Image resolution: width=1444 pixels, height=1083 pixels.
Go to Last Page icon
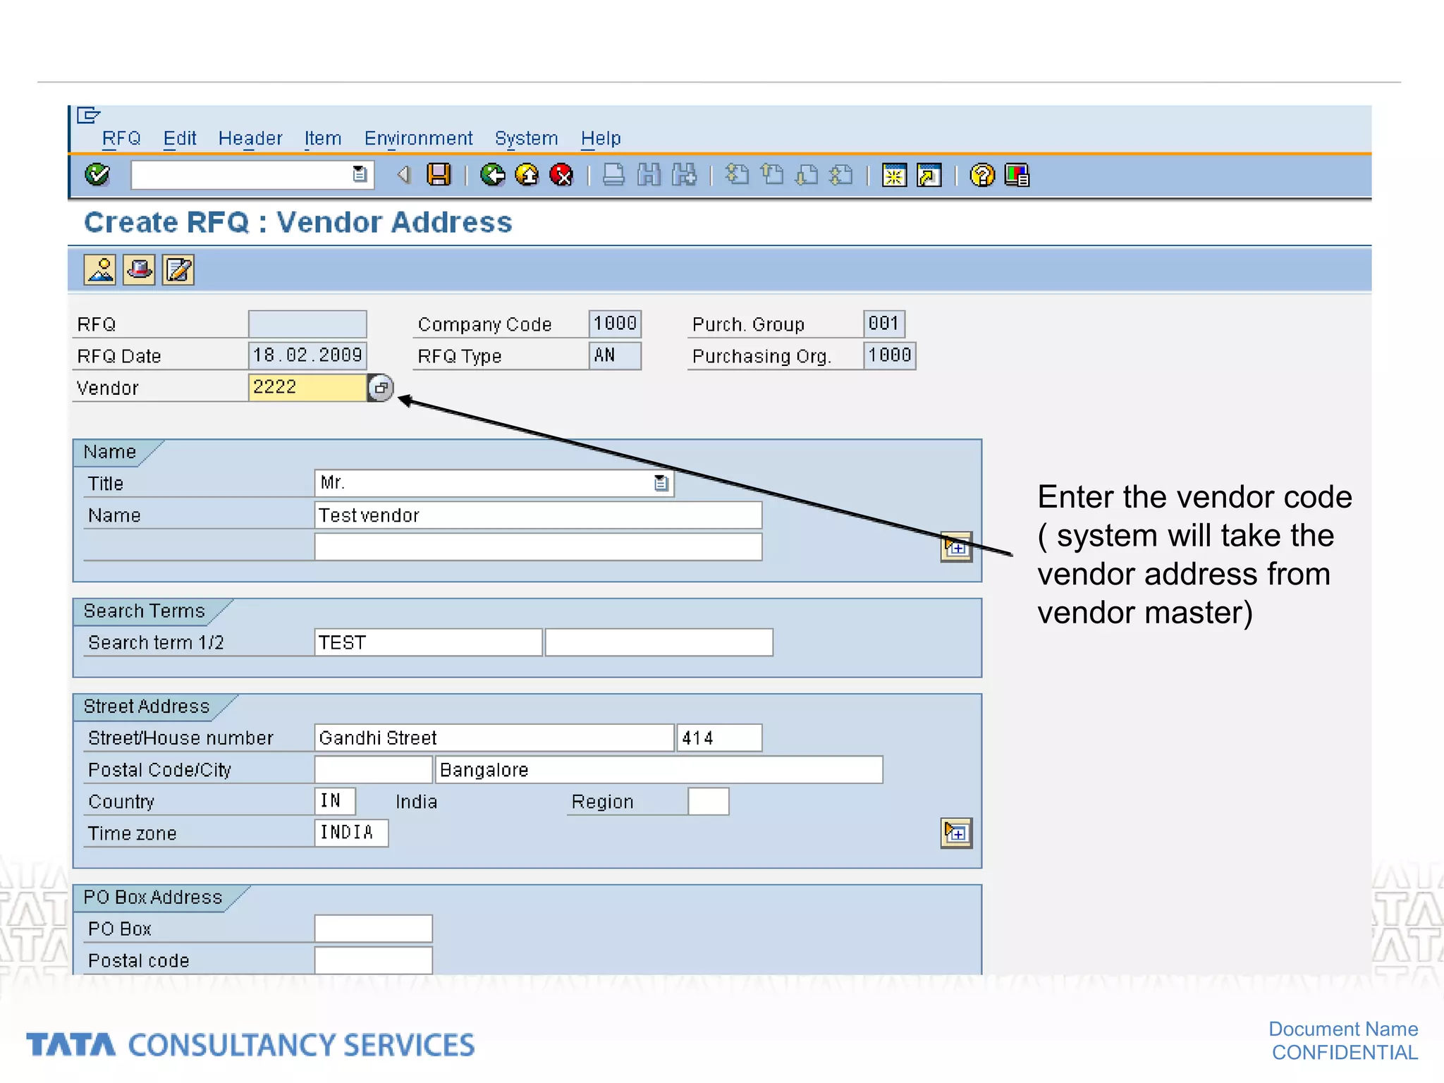click(841, 174)
